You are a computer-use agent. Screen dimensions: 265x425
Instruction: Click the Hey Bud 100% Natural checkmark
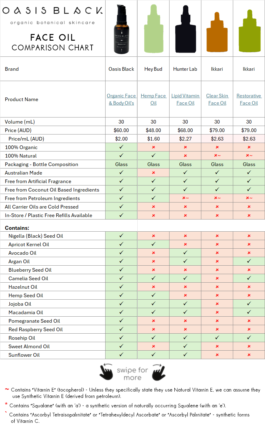(x=153, y=156)
